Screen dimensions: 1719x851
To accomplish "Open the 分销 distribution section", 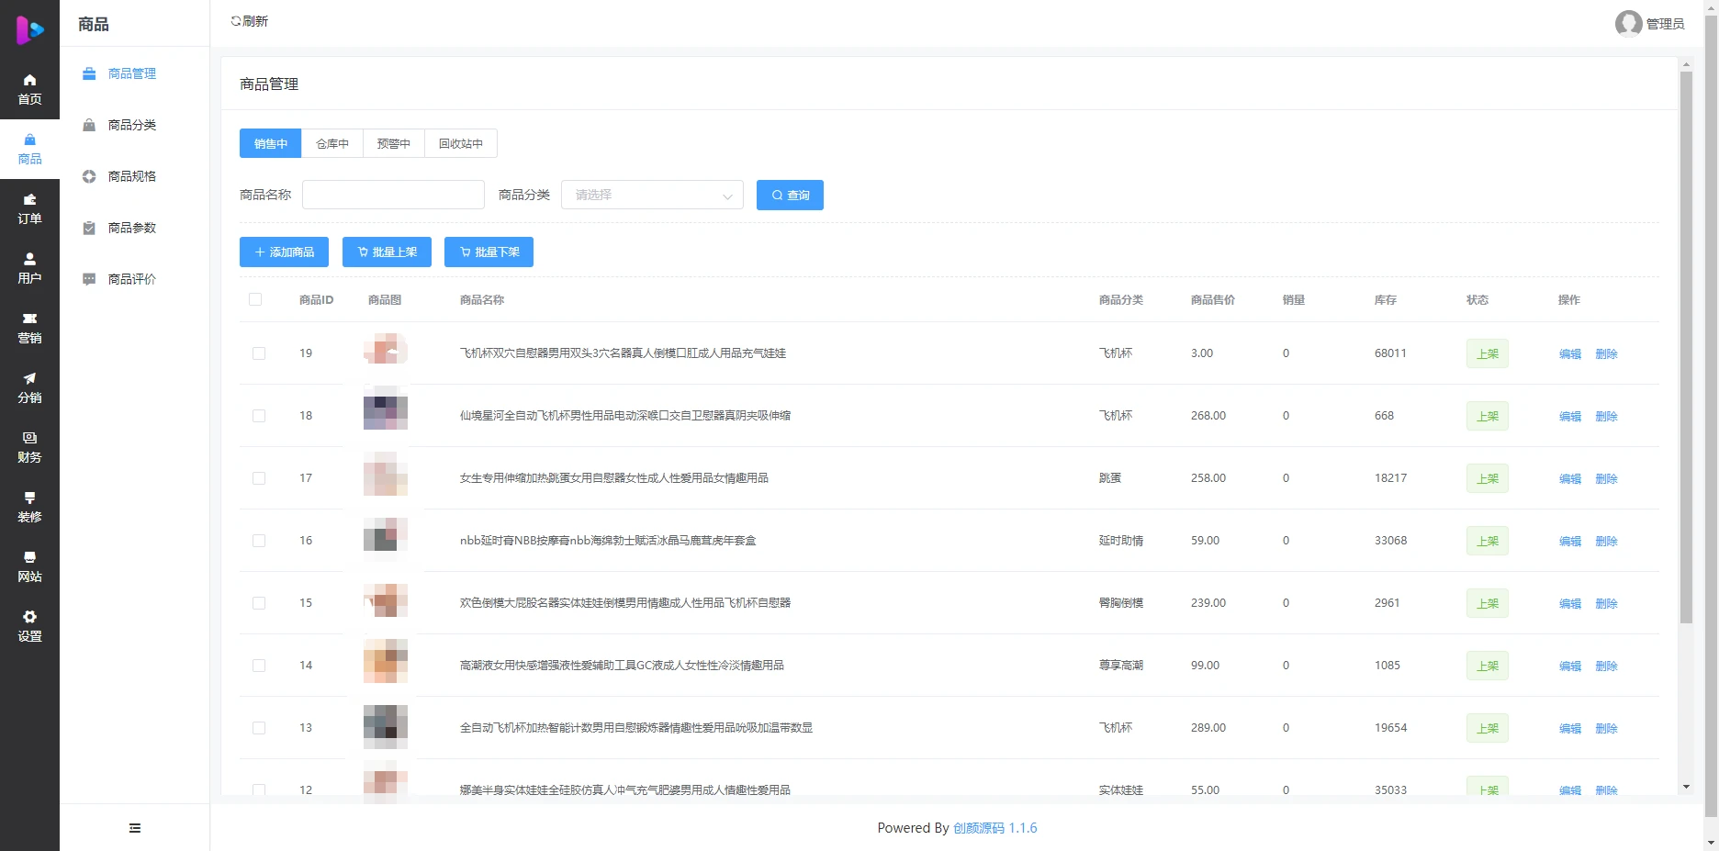I will coord(29,387).
